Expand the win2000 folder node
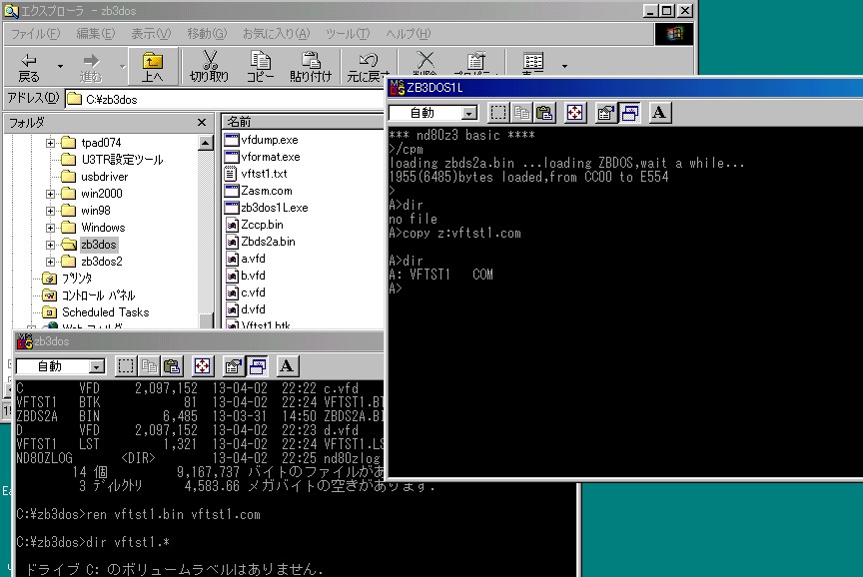 coord(50,194)
